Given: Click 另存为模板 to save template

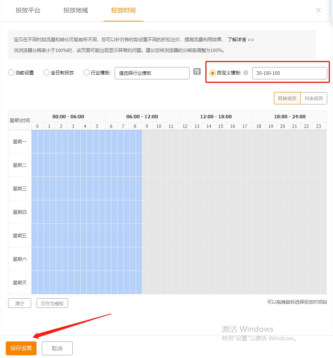Looking at the screenshot, I should click(52, 303).
